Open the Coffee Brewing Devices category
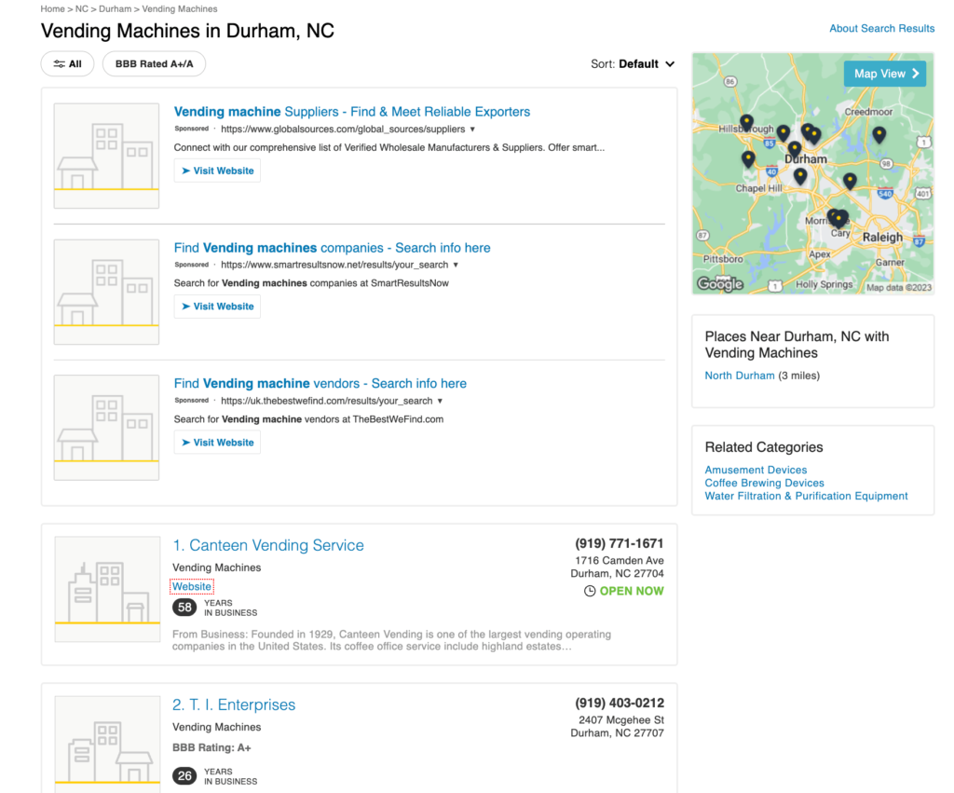This screenshot has width=954, height=793. click(764, 483)
